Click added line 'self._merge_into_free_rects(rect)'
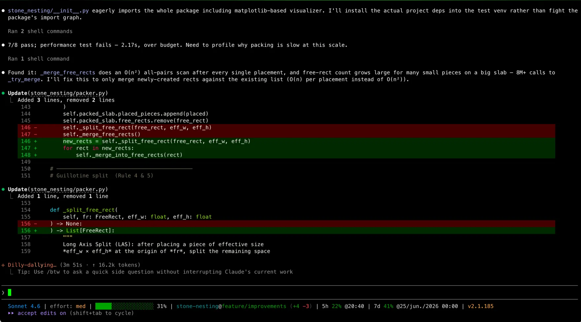The width and height of the screenshot is (581, 322). click(287, 155)
